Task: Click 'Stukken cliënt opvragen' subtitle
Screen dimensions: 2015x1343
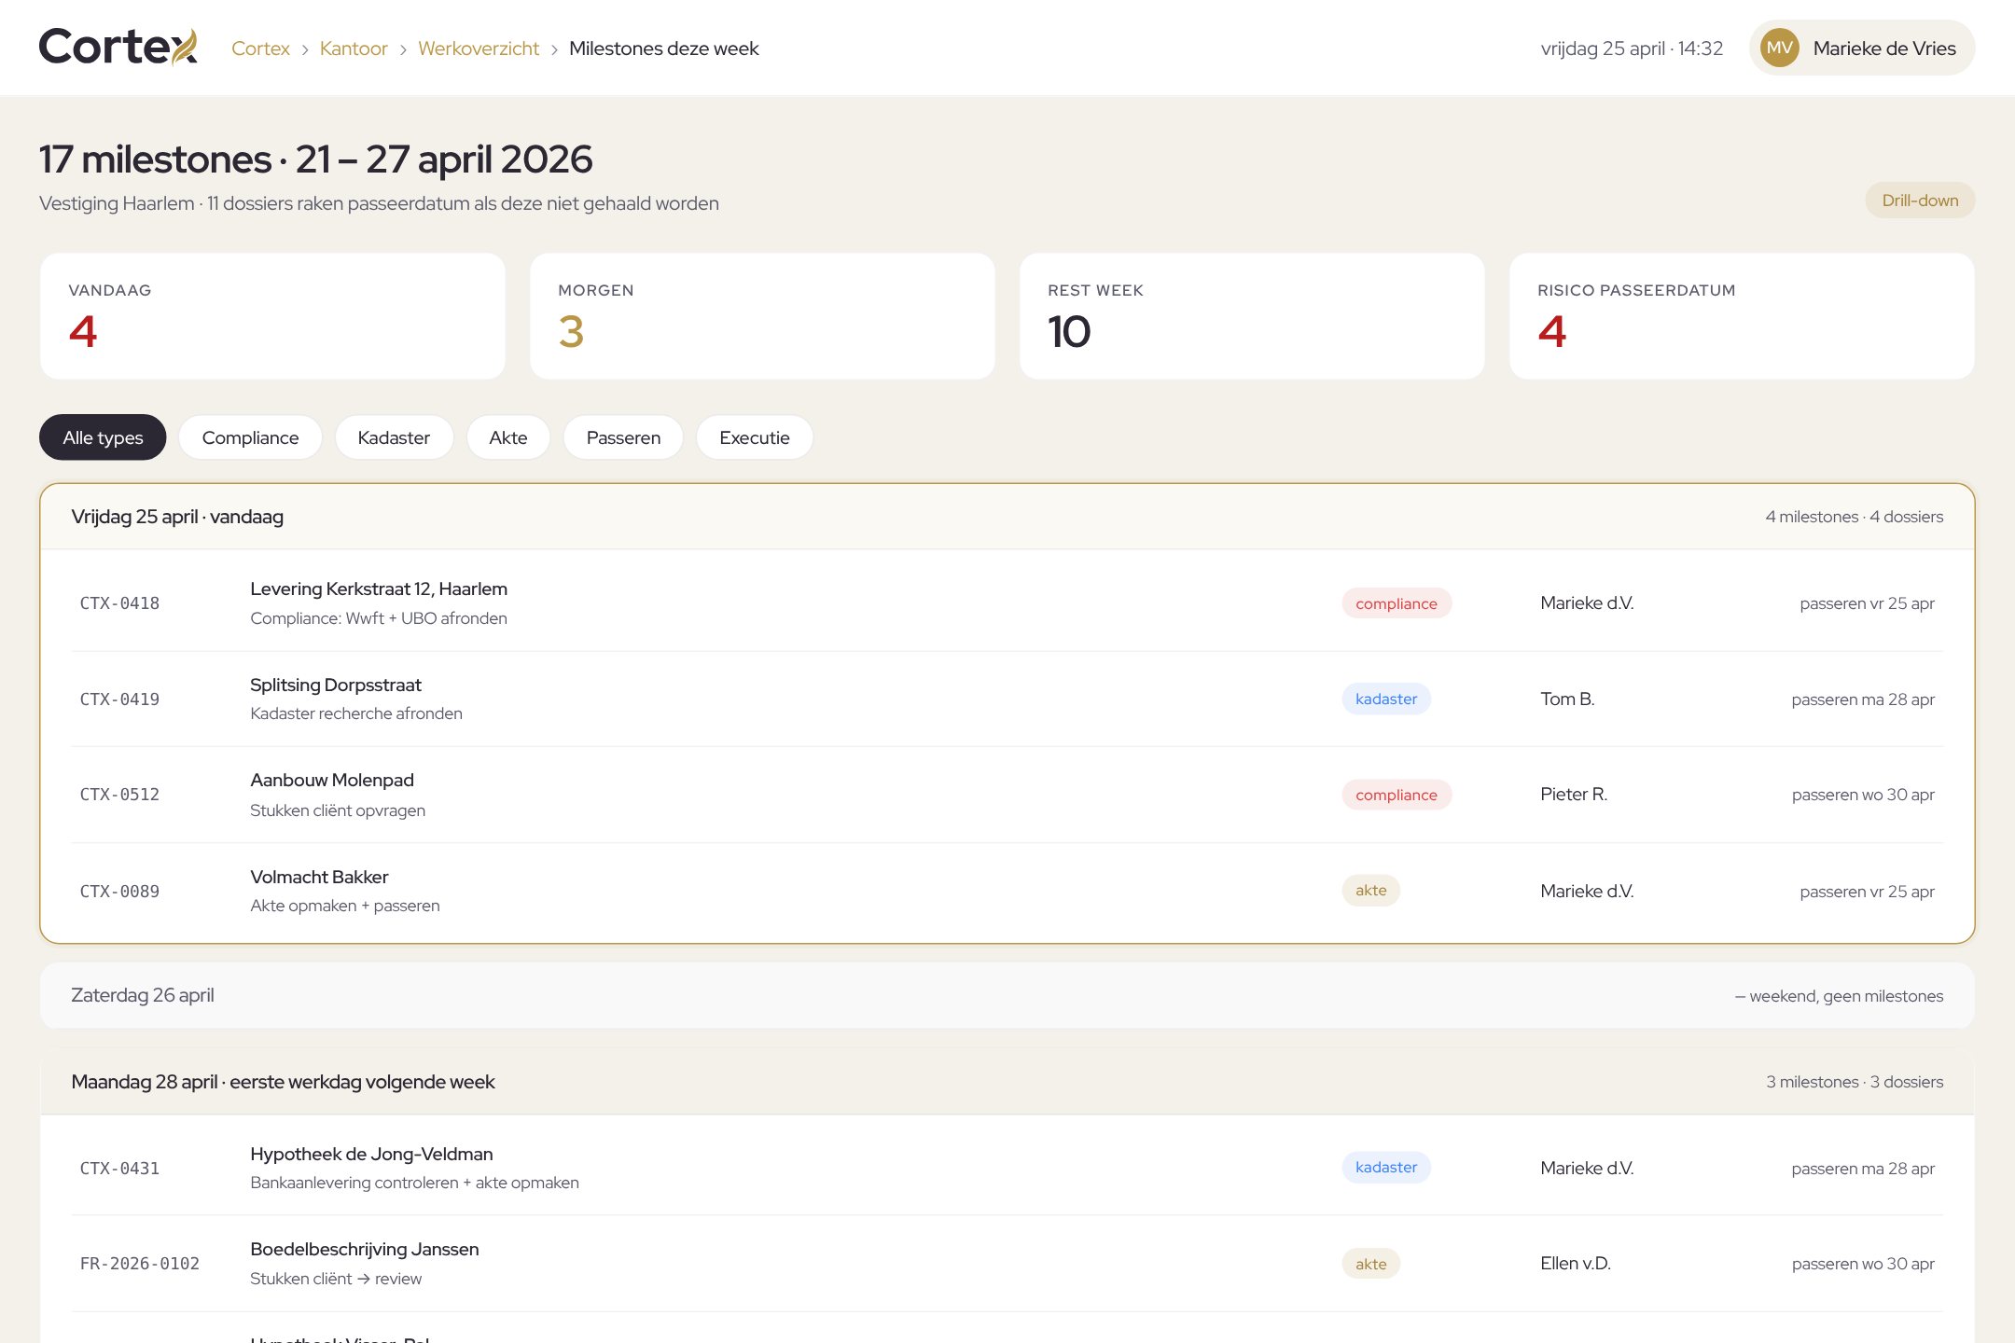Action: point(338,810)
